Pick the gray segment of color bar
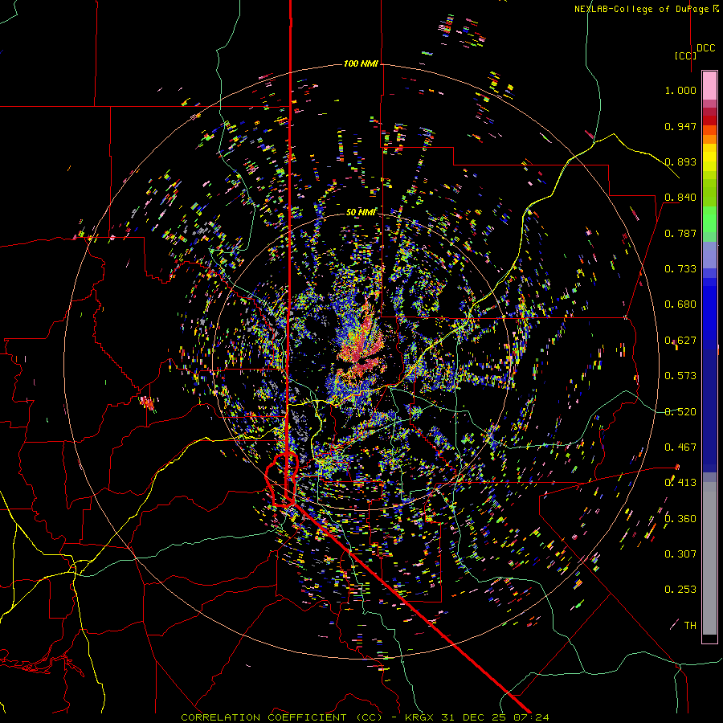Image resolution: width=723 pixels, height=723 pixels. pyautogui.click(x=709, y=558)
